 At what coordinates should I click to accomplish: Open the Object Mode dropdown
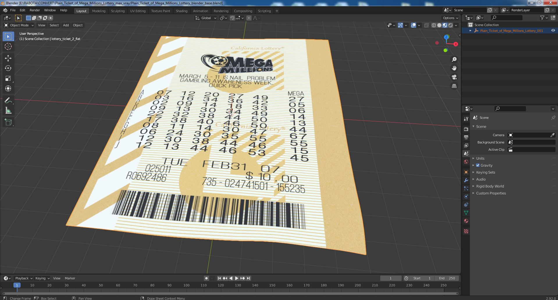[x=19, y=25]
